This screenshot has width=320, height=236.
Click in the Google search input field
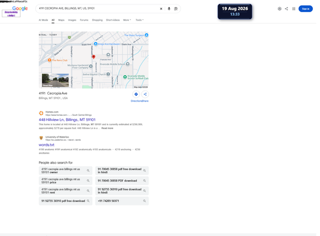(98, 8)
